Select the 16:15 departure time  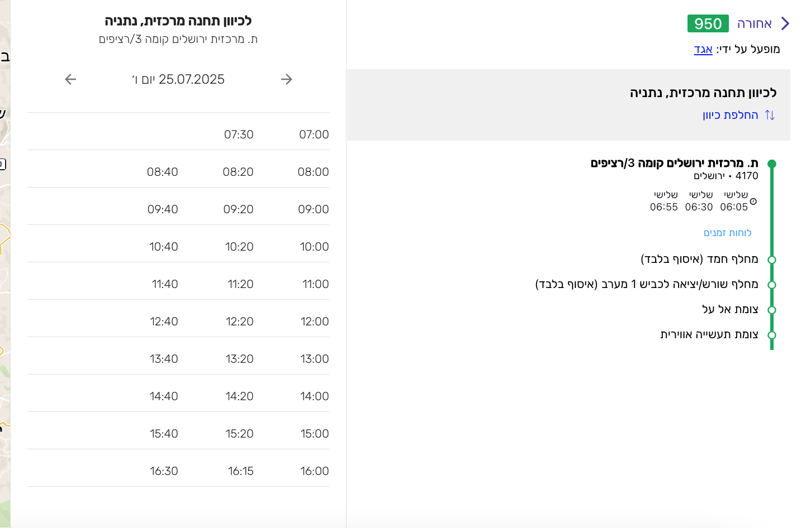240,471
